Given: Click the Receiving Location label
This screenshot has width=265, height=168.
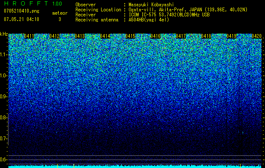Looking at the screenshot, I should click(x=98, y=10).
